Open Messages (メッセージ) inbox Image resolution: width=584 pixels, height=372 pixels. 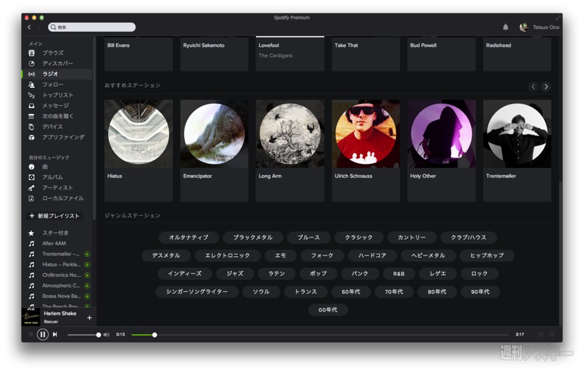point(55,106)
